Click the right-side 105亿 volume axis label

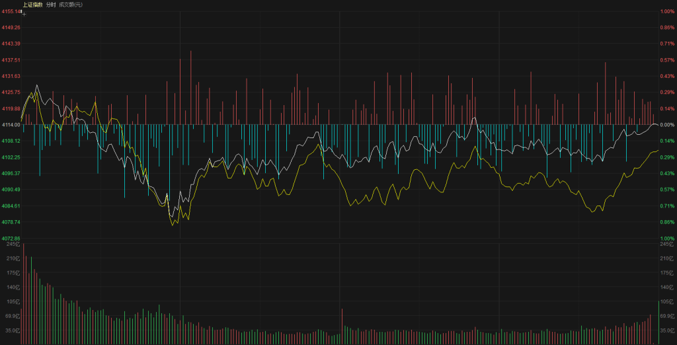(666, 302)
